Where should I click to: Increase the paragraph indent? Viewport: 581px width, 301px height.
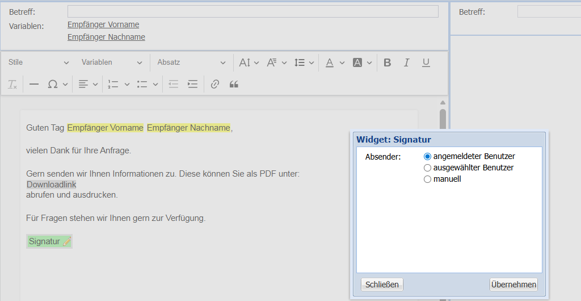click(x=193, y=85)
